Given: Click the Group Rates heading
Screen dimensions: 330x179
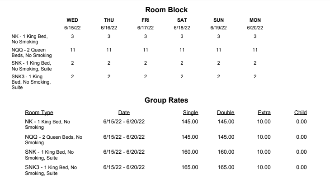Looking at the screenshot, I should click(166, 100).
